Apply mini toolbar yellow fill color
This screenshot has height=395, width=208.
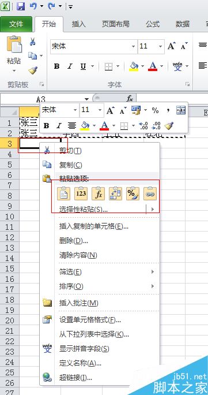pyautogui.click(x=85, y=125)
